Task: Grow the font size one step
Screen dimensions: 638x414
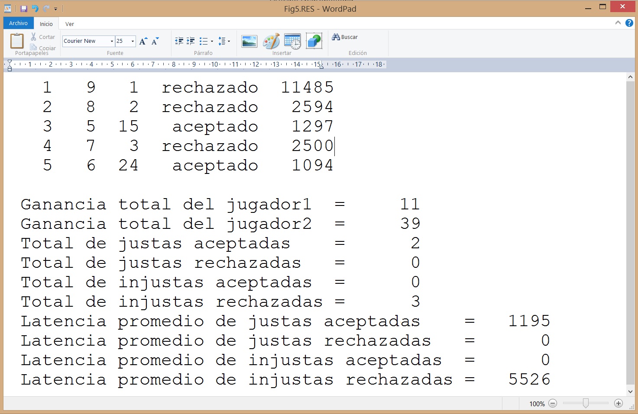Action: click(143, 41)
